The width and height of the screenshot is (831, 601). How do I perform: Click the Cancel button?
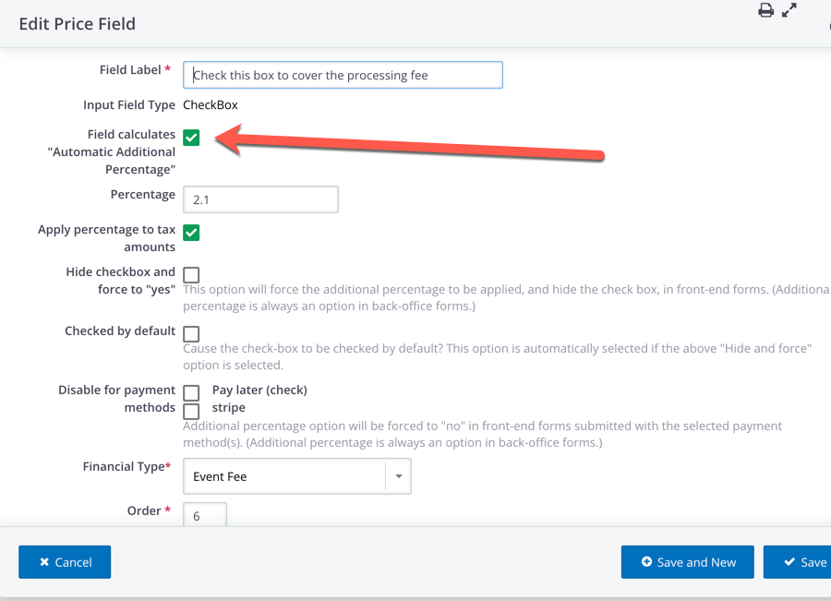[x=65, y=561]
